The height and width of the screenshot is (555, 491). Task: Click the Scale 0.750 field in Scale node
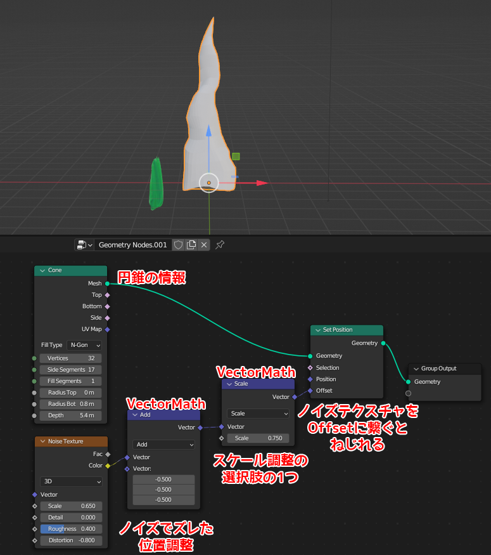pyautogui.click(x=258, y=438)
